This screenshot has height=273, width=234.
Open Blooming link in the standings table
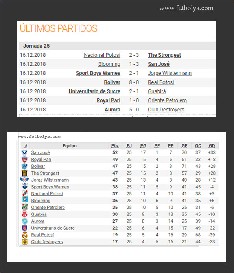[41, 201]
